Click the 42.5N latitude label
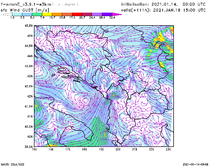The image size is (214, 166). pyautogui.click(x=29, y=86)
